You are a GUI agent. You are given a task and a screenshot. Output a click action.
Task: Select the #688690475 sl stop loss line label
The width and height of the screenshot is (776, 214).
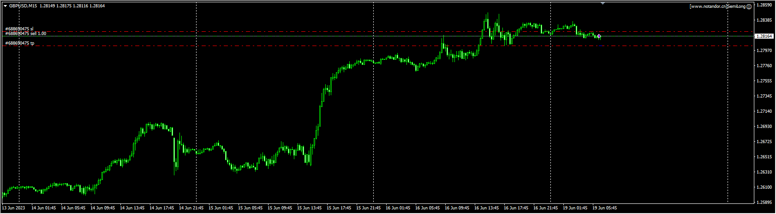(19, 29)
